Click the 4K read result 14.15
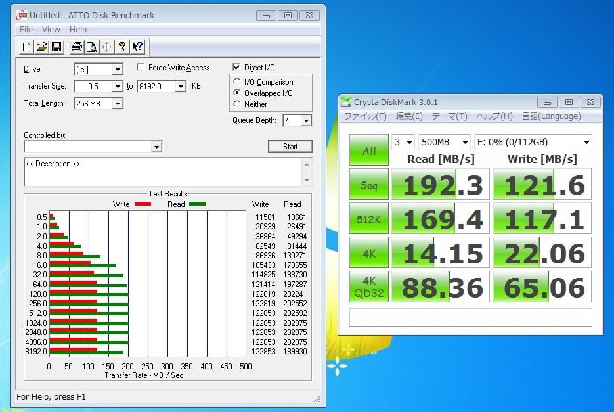Image resolution: width=614 pixels, height=412 pixels. click(441, 252)
